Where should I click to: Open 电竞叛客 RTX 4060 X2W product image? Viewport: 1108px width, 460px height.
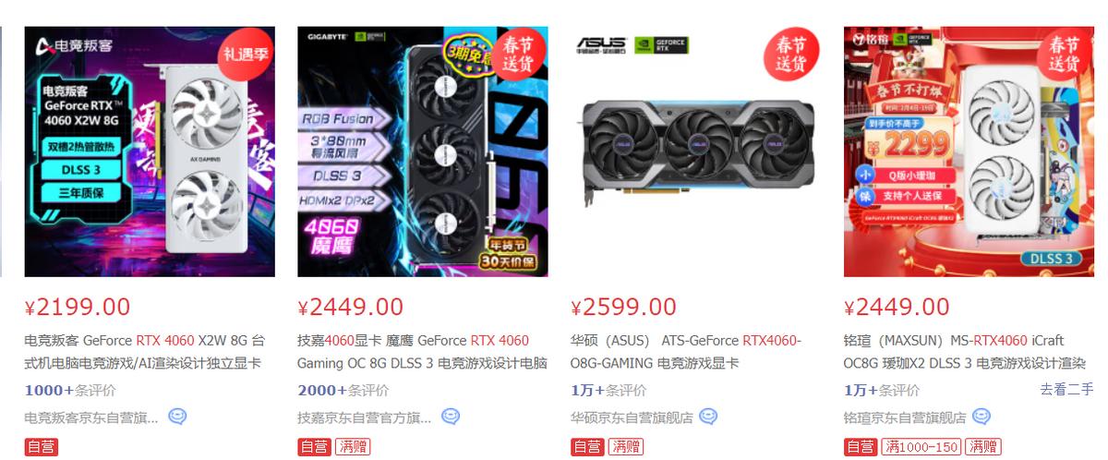click(x=150, y=151)
